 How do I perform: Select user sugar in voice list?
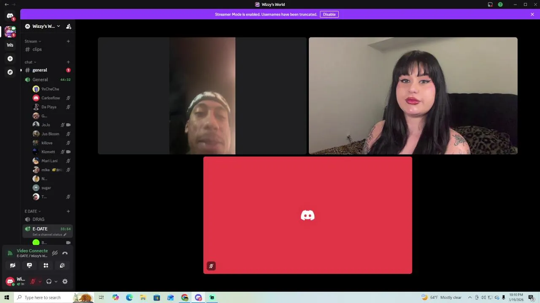(x=51, y=188)
